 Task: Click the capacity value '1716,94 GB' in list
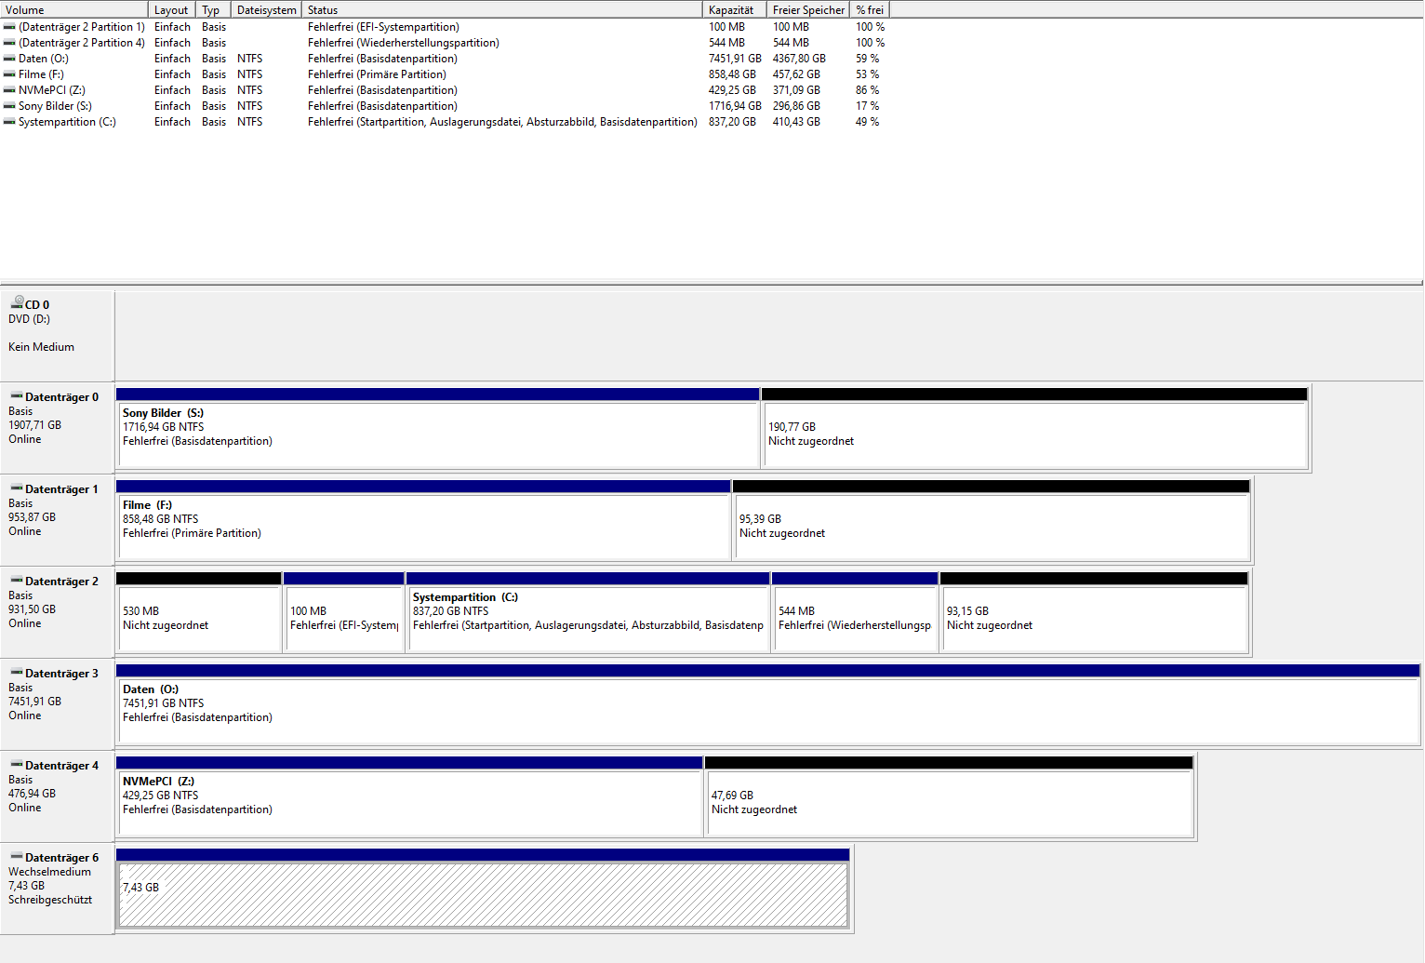[735, 106]
